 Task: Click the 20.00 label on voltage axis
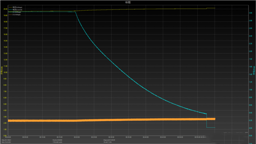(x=5, y=9)
